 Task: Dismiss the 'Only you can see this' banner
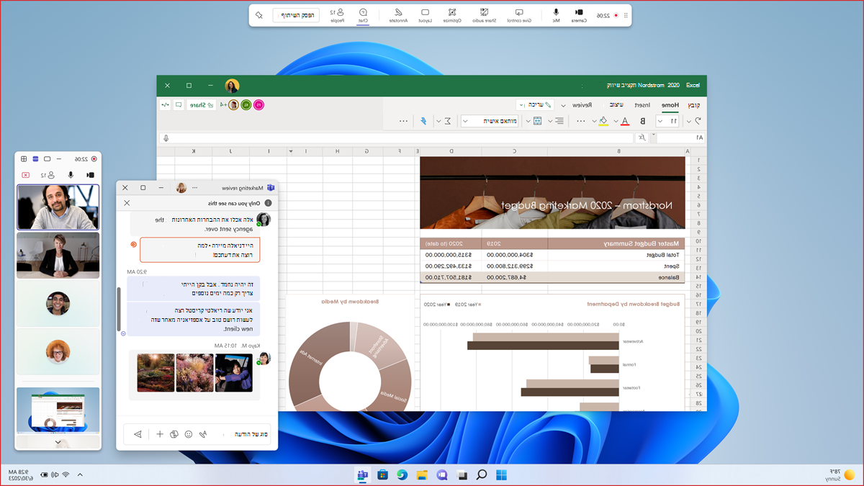pos(127,203)
